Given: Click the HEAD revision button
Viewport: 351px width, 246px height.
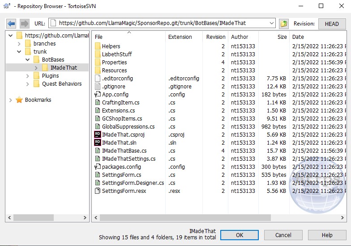Looking at the screenshot, I should pos(331,24).
